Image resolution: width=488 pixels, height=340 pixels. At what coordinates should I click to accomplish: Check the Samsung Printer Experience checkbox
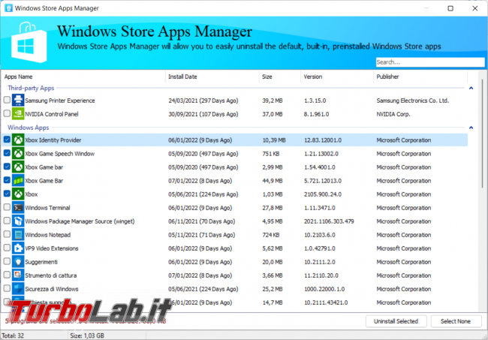click(x=7, y=100)
